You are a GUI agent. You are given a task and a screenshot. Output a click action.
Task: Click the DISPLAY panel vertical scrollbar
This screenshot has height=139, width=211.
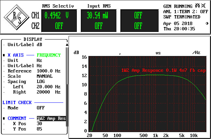tap(67, 87)
